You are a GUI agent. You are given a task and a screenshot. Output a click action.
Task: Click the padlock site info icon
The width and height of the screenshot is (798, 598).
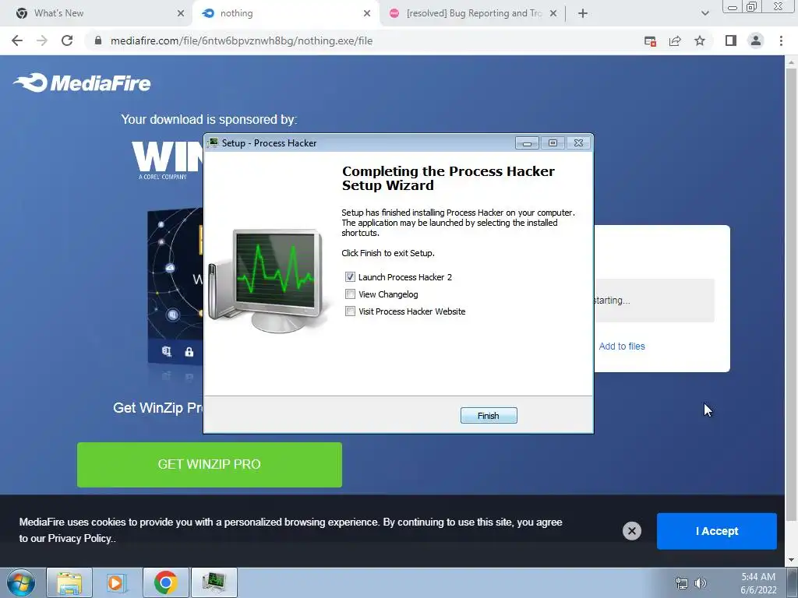tap(98, 40)
